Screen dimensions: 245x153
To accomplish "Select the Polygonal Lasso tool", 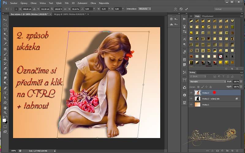I will click(x=5, y=29).
